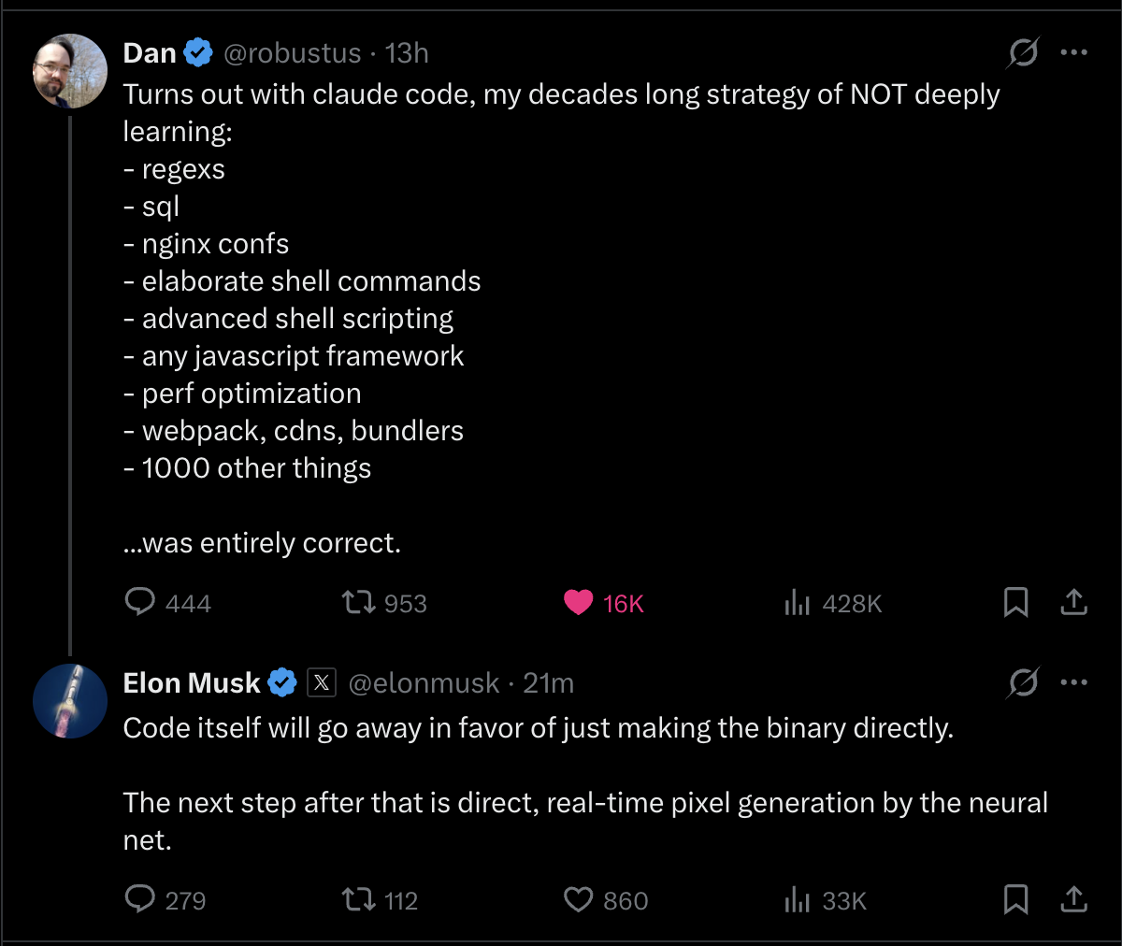Repost Dan's tweet with retweet icon
Screen dimensions: 1122x946
click(357, 602)
